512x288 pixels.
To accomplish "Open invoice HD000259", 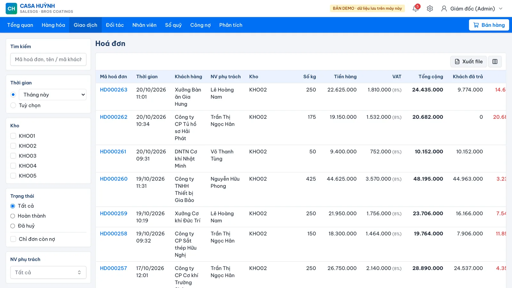I will pyautogui.click(x=114, y=213).
